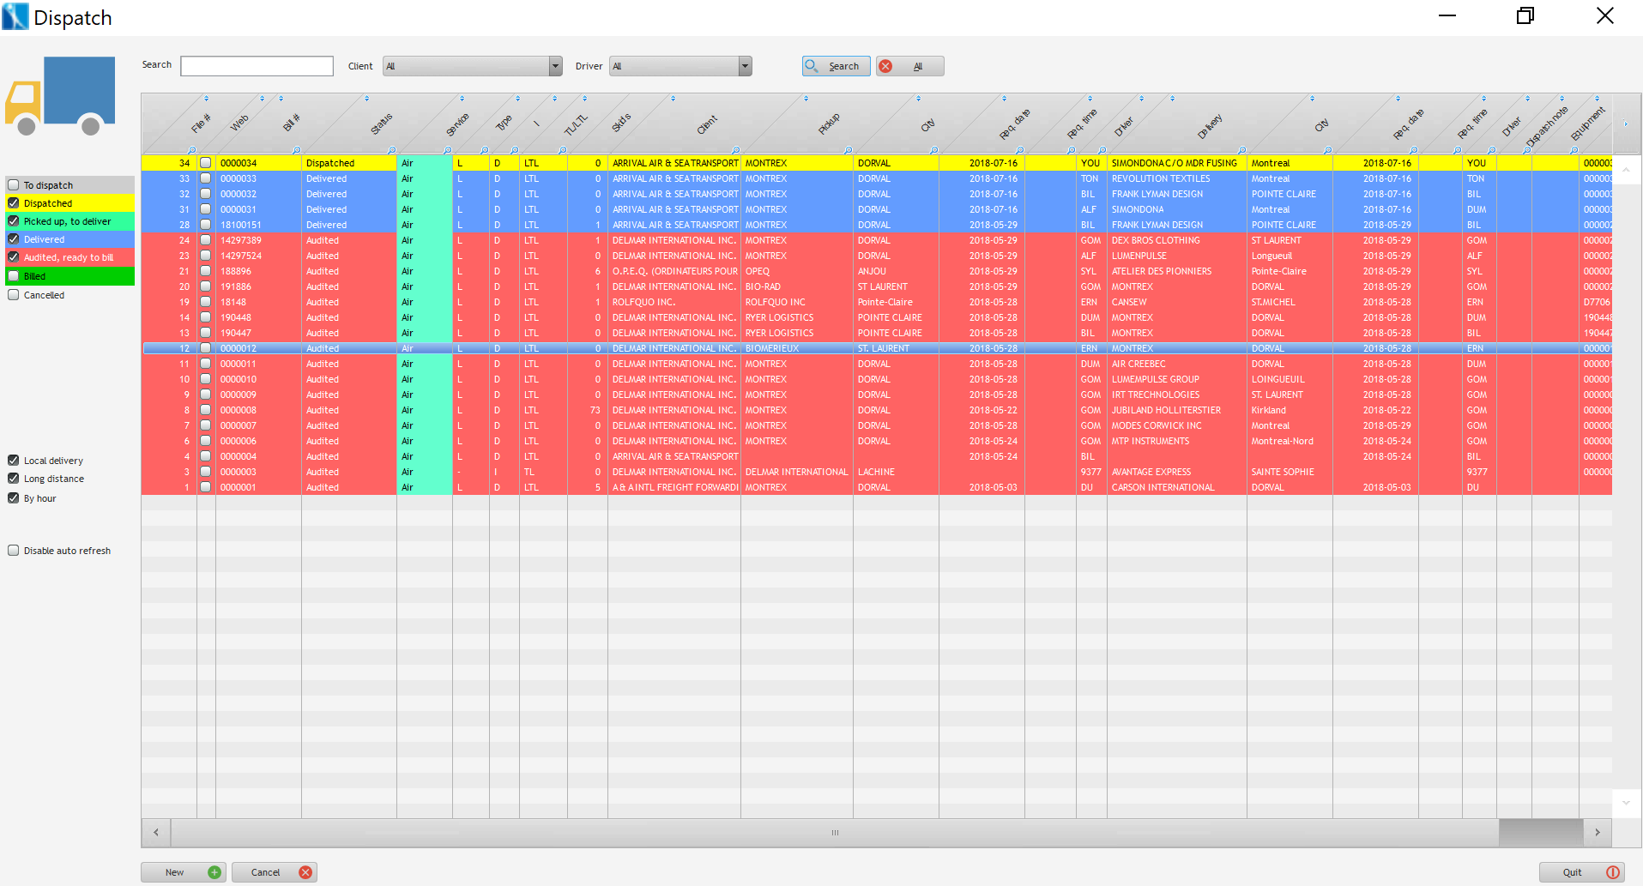Click the delivery Driver column magnifier
The height and width of the screenshot is (886, 1643).
click(x=1493, y=151)
